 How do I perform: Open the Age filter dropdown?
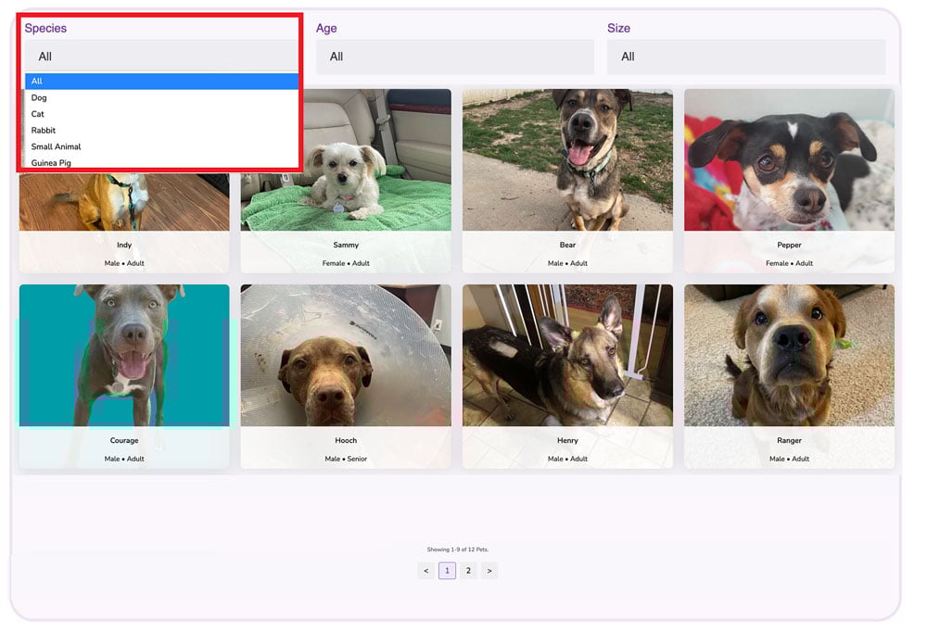[455, 57]
